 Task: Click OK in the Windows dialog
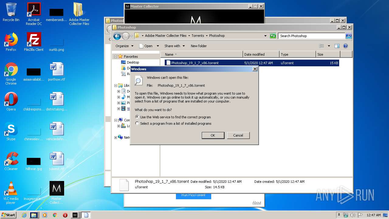pos(213,135)
